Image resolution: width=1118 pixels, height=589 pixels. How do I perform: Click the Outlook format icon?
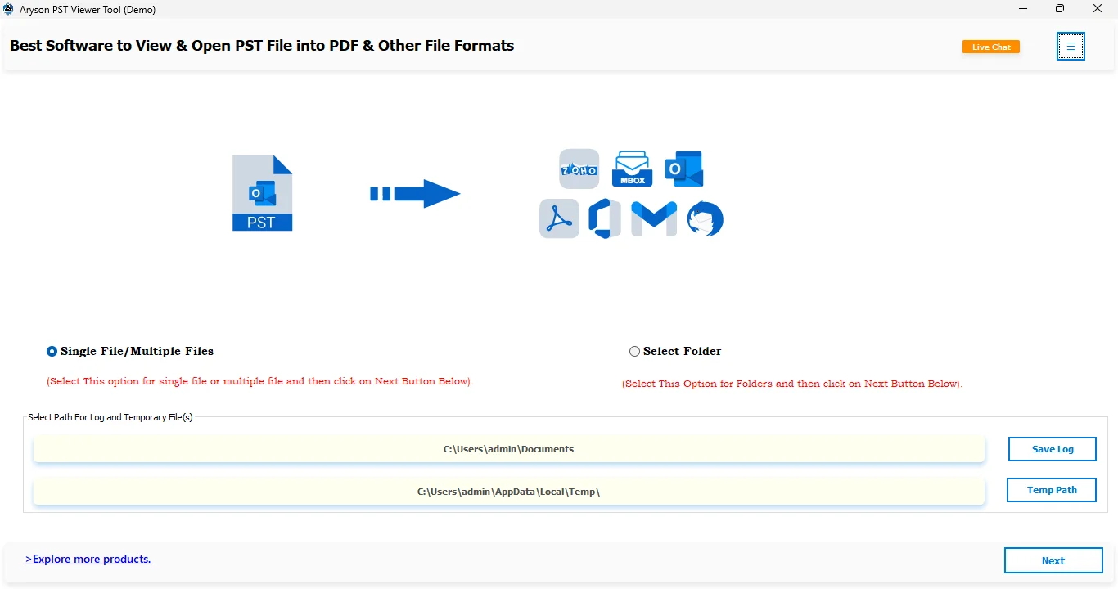(684, 169)
